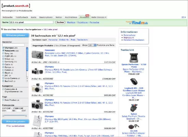Click the Hersteller filter text field
This screenshot has width=188, height=137.
pyautogui.click(x=13, y=45)
